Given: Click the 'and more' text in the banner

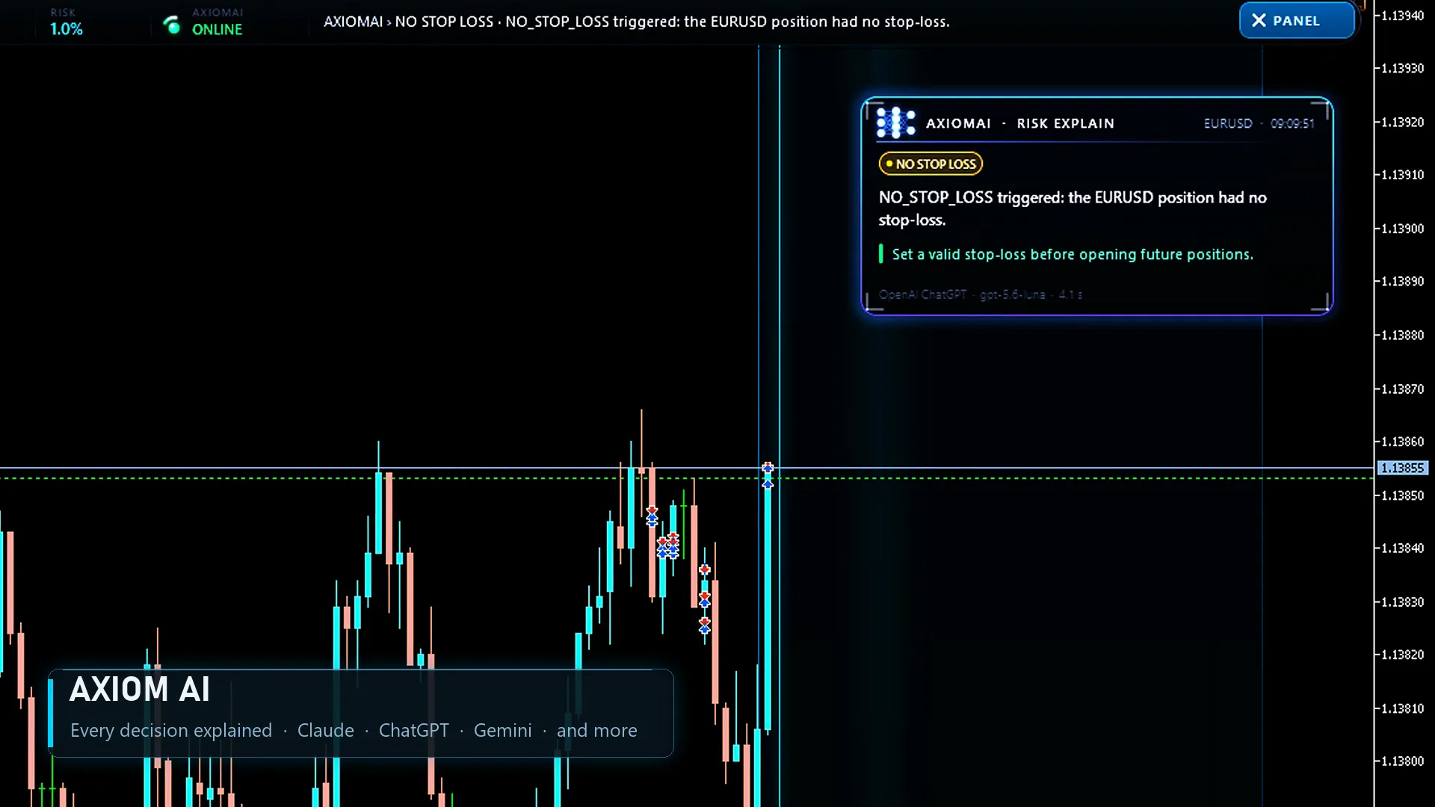Looking at the screenshot, I should click(597, 730).
